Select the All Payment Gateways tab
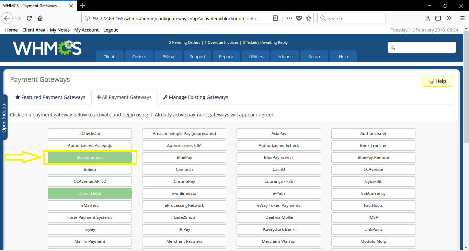The height and width of the screenshot is (251, 469). click(124, 97)
